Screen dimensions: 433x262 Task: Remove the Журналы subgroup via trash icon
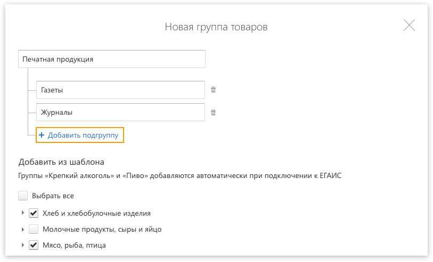(213, 113)
